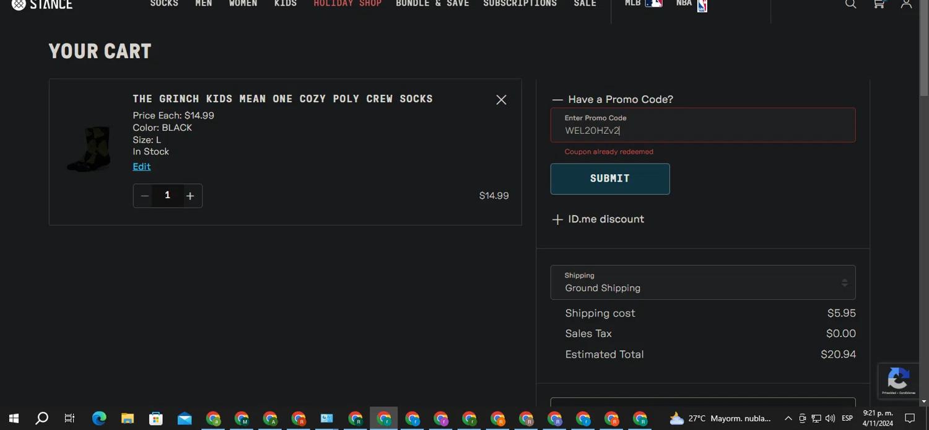Open the Mail app from taskbar
Screen dimensions: 929x430
point(185,418)
